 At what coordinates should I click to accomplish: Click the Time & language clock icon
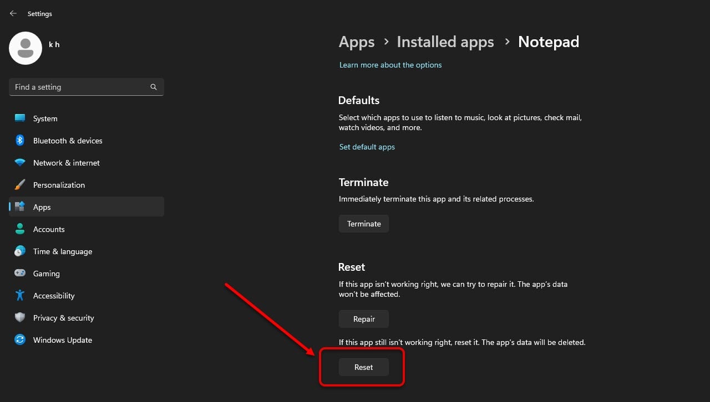tap(20, 251)
